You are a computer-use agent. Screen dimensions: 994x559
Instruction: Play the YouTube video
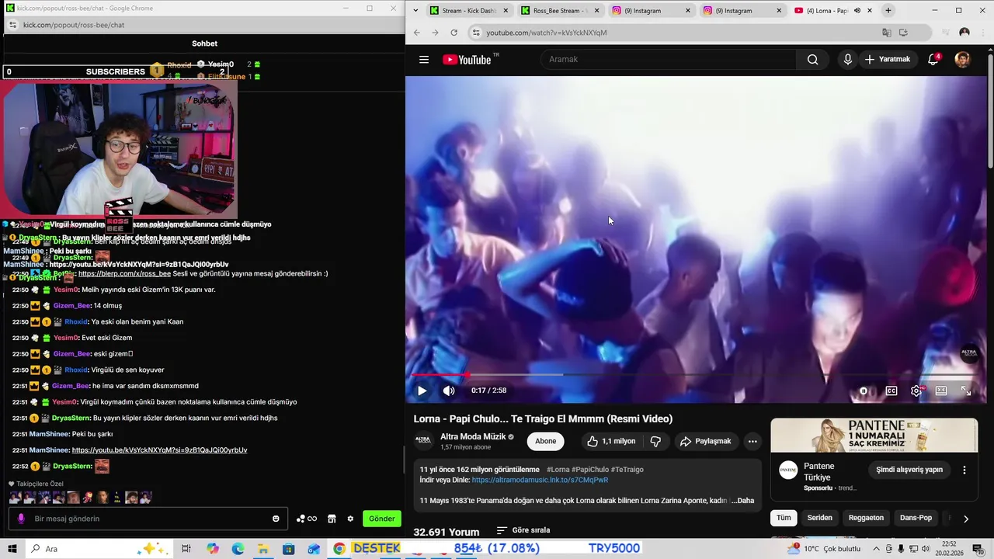click(422, 391)
